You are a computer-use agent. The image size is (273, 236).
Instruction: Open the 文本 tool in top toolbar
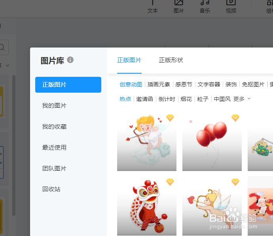[x=152, y=7]
